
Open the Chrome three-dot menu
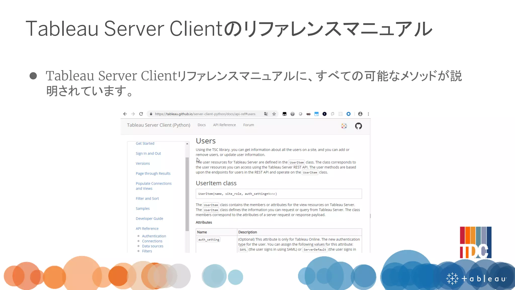368,114
